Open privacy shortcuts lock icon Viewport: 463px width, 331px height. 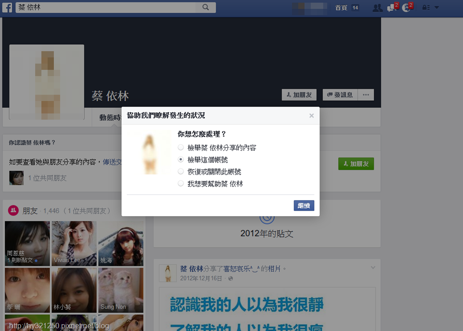(x=426, y=8)
